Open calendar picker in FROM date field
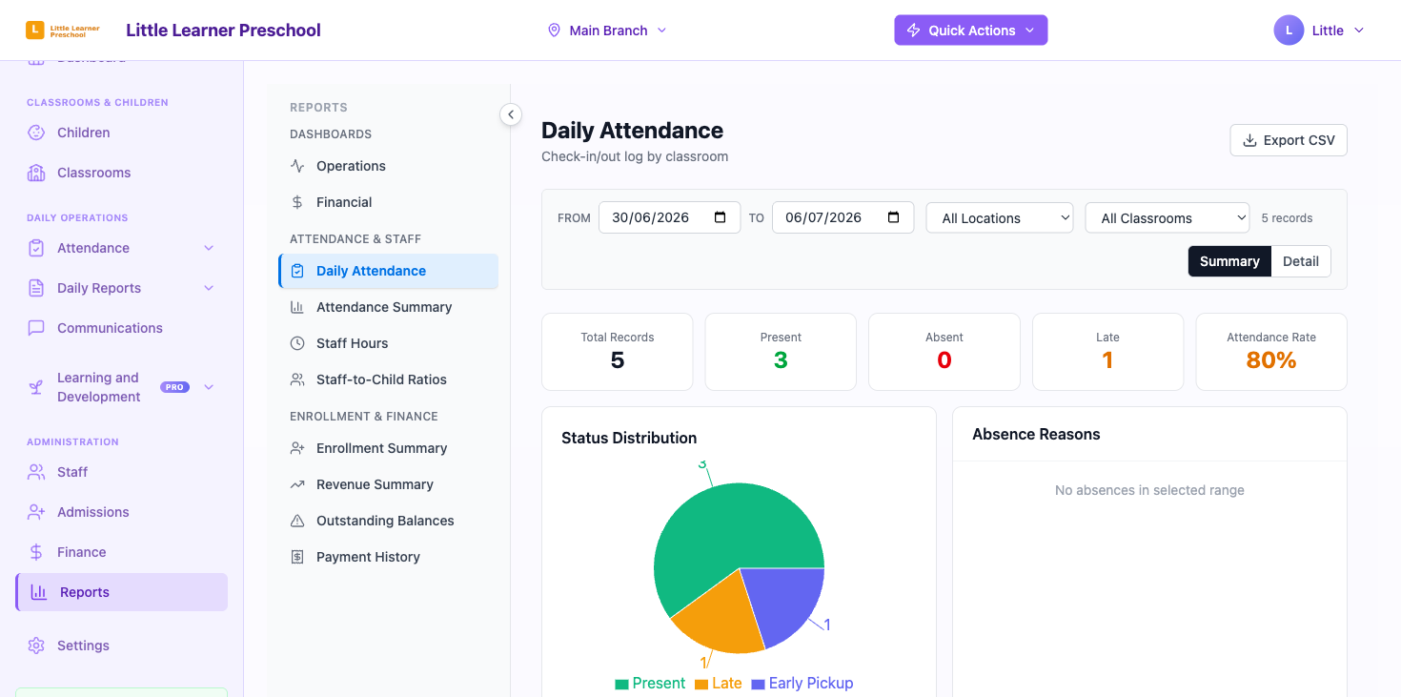Image resolution: width=1401 pixels, height=697 pixels. pos(721,216)
